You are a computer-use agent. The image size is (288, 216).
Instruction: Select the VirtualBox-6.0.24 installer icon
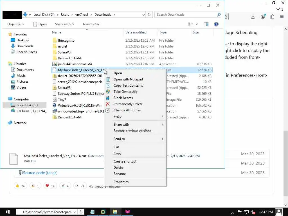tap(54, 105)
